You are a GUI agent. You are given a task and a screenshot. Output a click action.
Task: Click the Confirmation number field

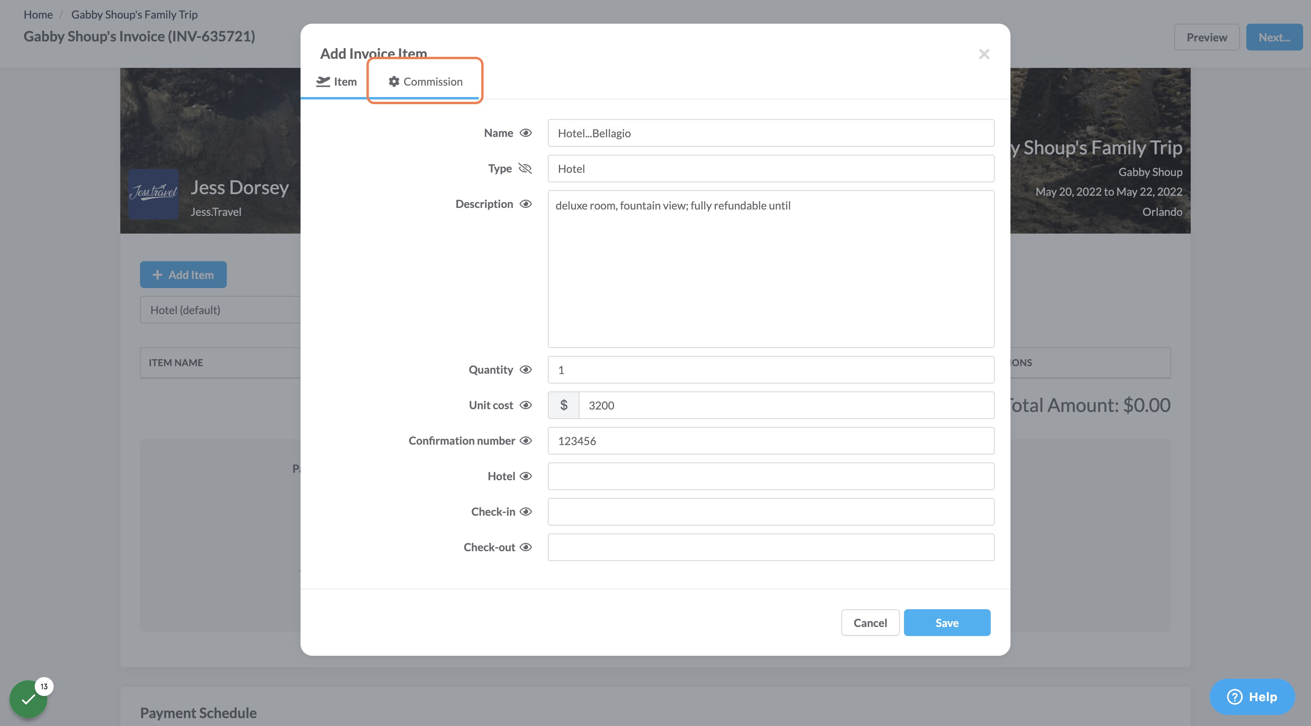pyautogui.click(x=771, y=440)
